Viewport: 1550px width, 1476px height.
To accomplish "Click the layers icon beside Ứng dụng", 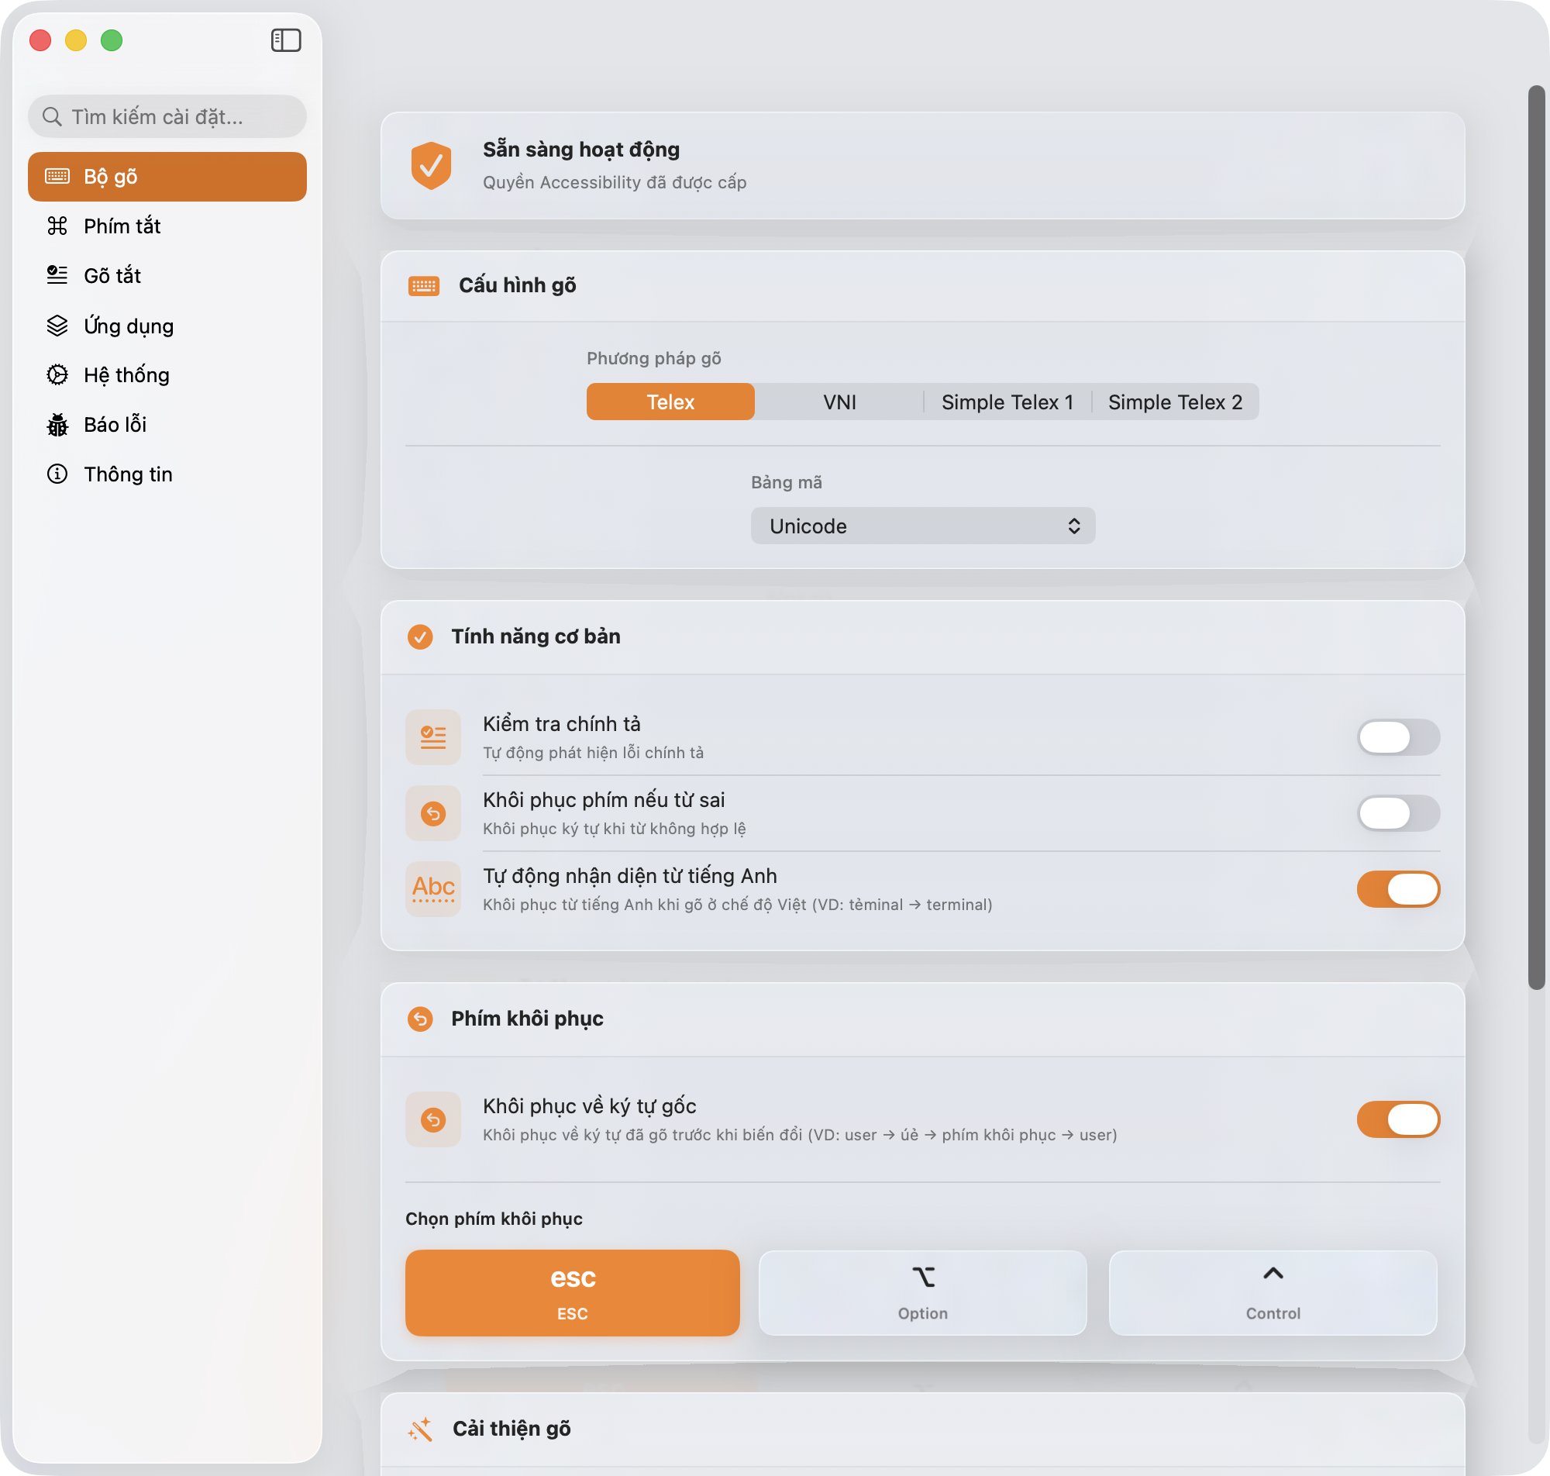I will point(57,326).
